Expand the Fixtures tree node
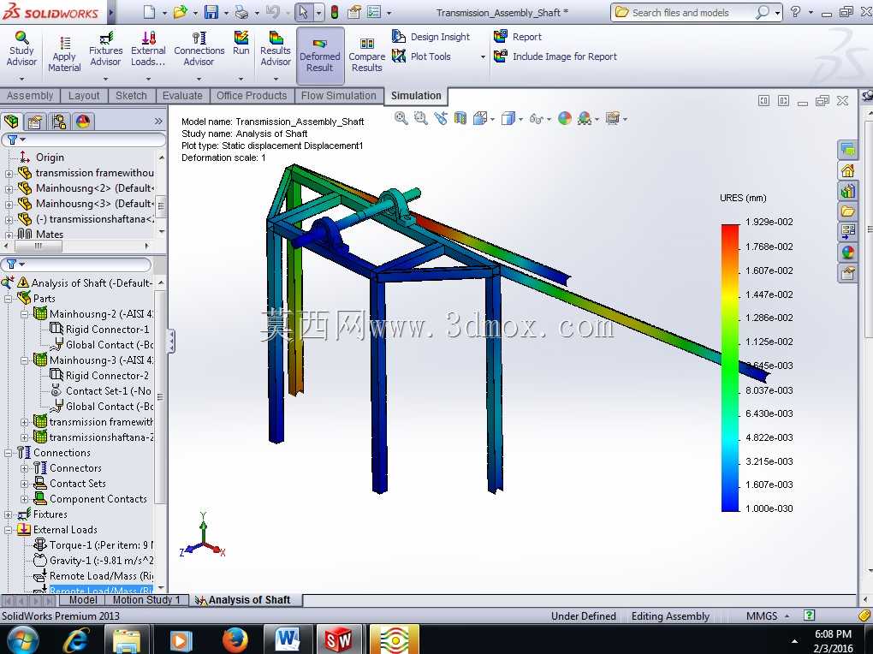 click(x=9, y=514)
